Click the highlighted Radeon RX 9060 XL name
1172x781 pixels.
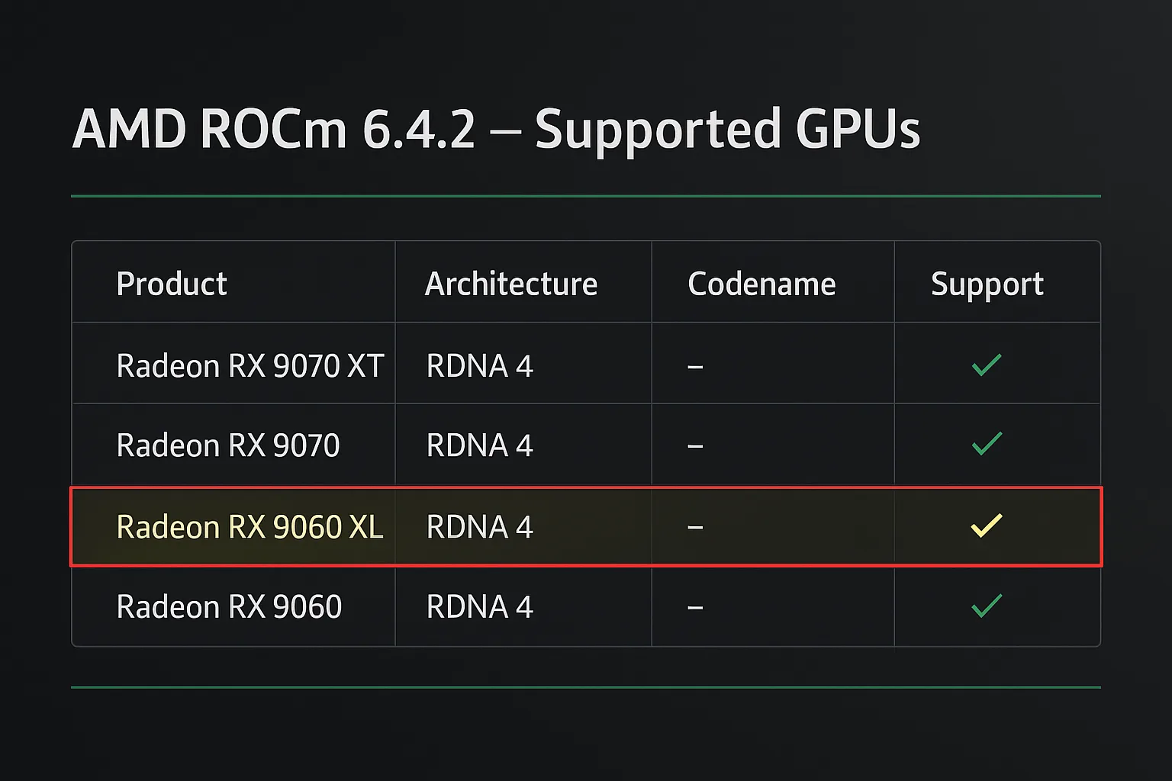tap(250, 527)
